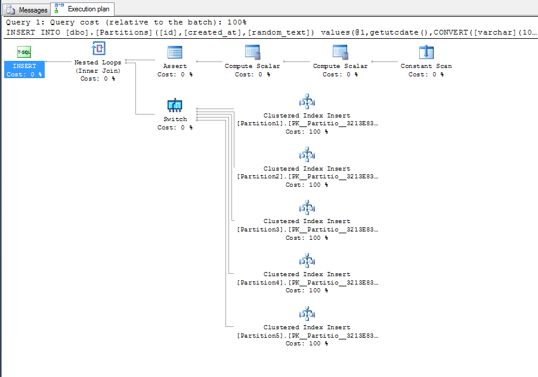538x377 pixels.
Task: Select the Assert operator icon
Action: pos(175,52)
